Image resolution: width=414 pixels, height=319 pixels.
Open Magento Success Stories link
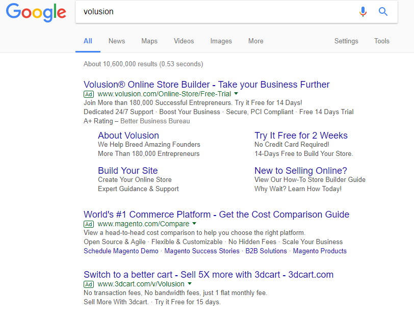[x=202, y=251]
